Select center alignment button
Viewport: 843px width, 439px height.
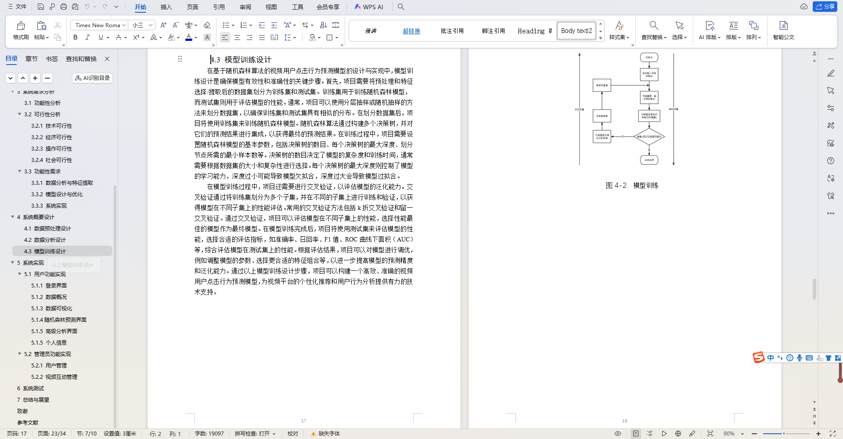point(237,37)
